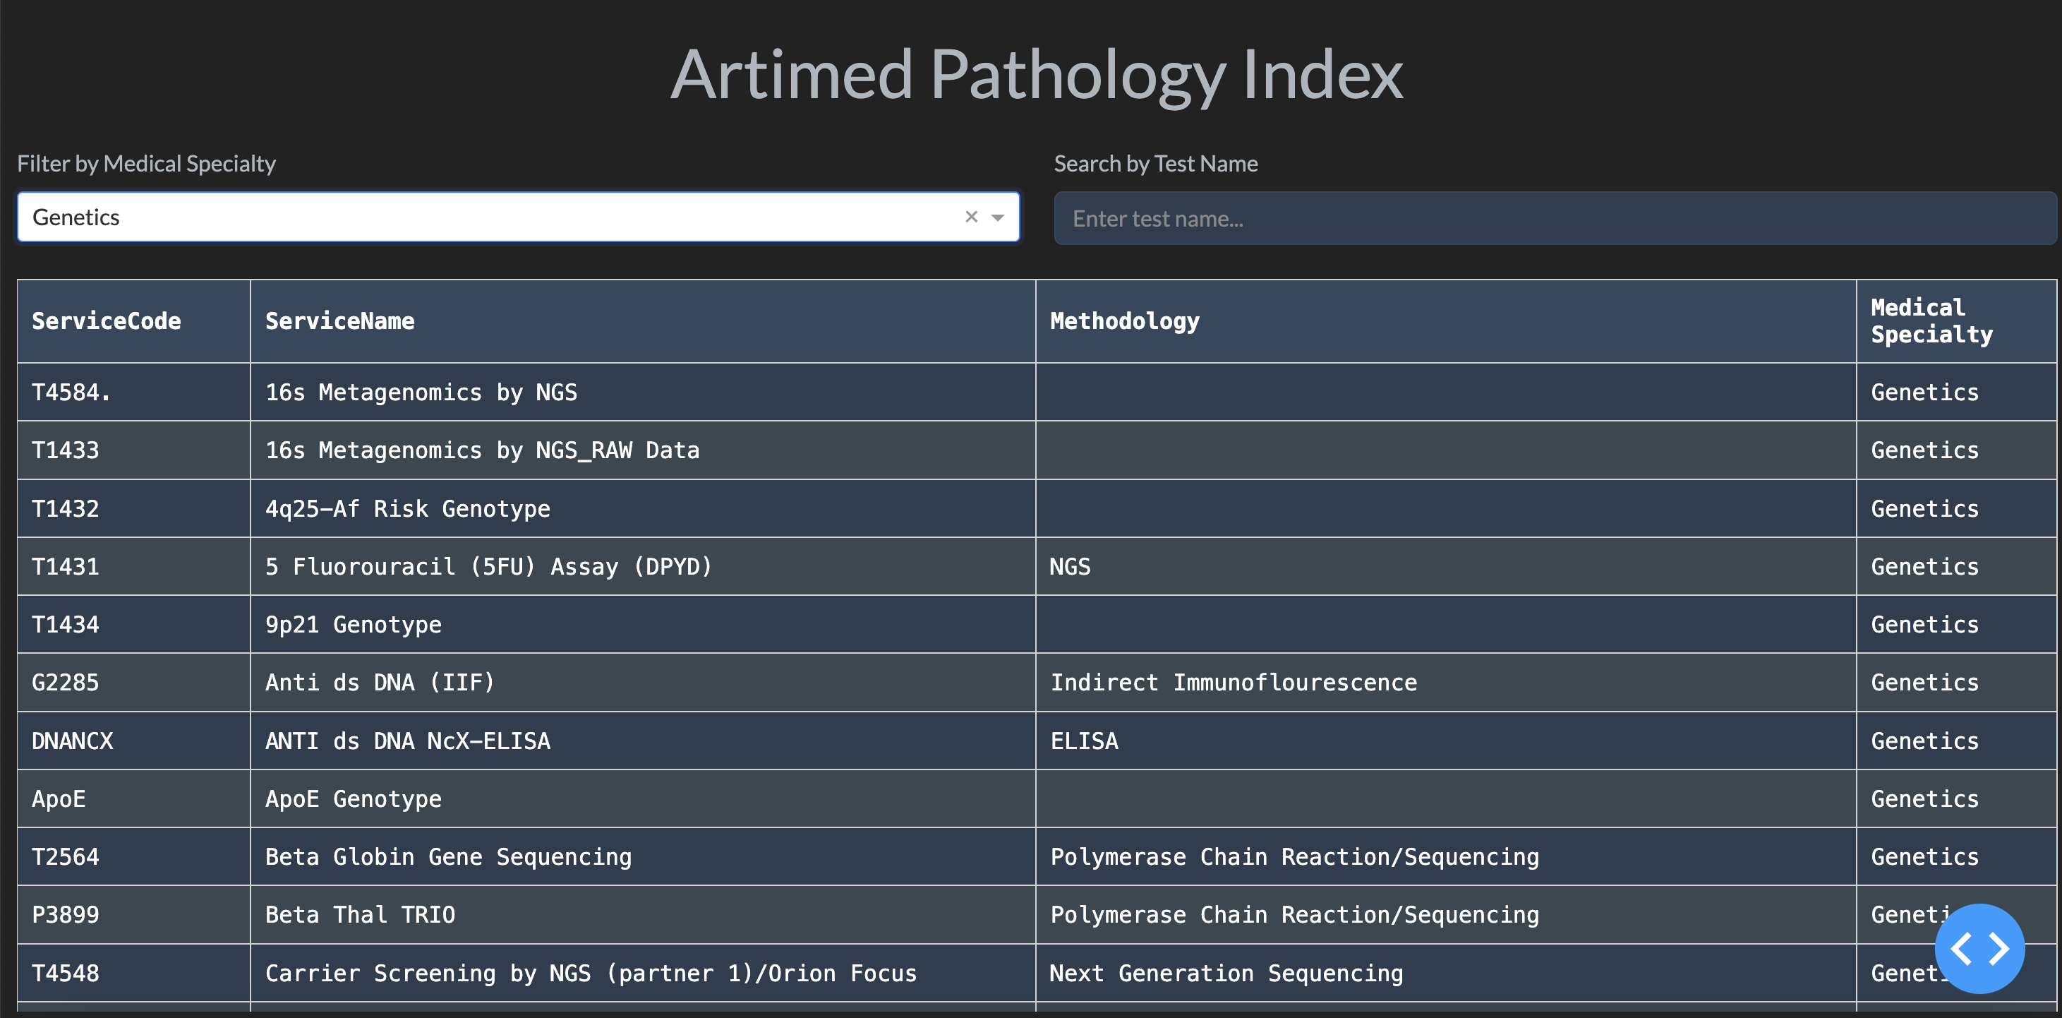This screenshot has height=1018, width=2062.
Task: Click the ServiceName column header
Action: [340, 321]
